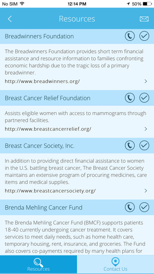Open chevron beside breastcancerrelief.org link
Screen dimensions: 154x274
(146, 129)
